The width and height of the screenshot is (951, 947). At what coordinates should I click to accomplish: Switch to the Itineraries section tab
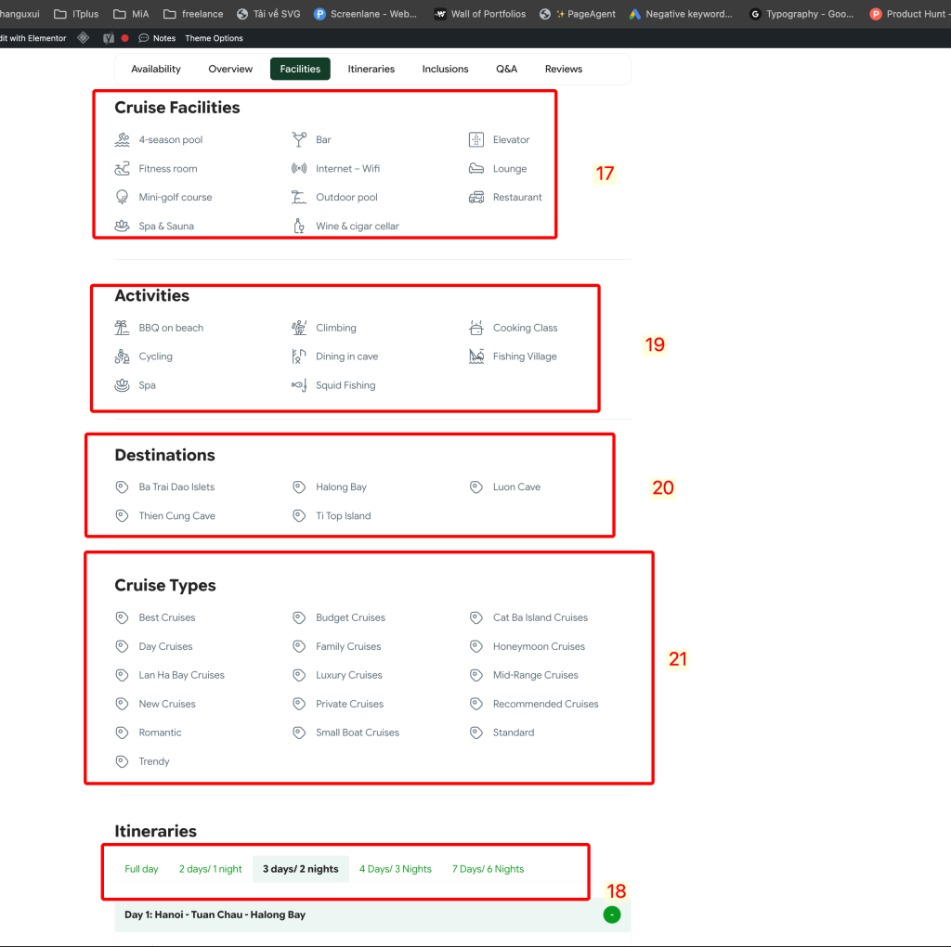click(x=371, y=69)
